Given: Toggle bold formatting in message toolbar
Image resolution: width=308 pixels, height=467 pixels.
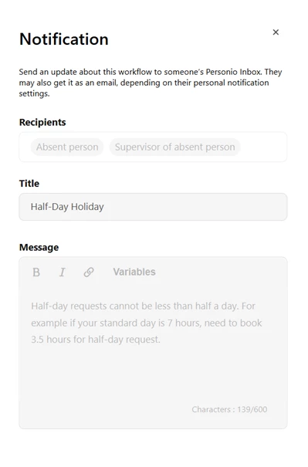Looking at the screenshot, I should [x=36, y=272].
